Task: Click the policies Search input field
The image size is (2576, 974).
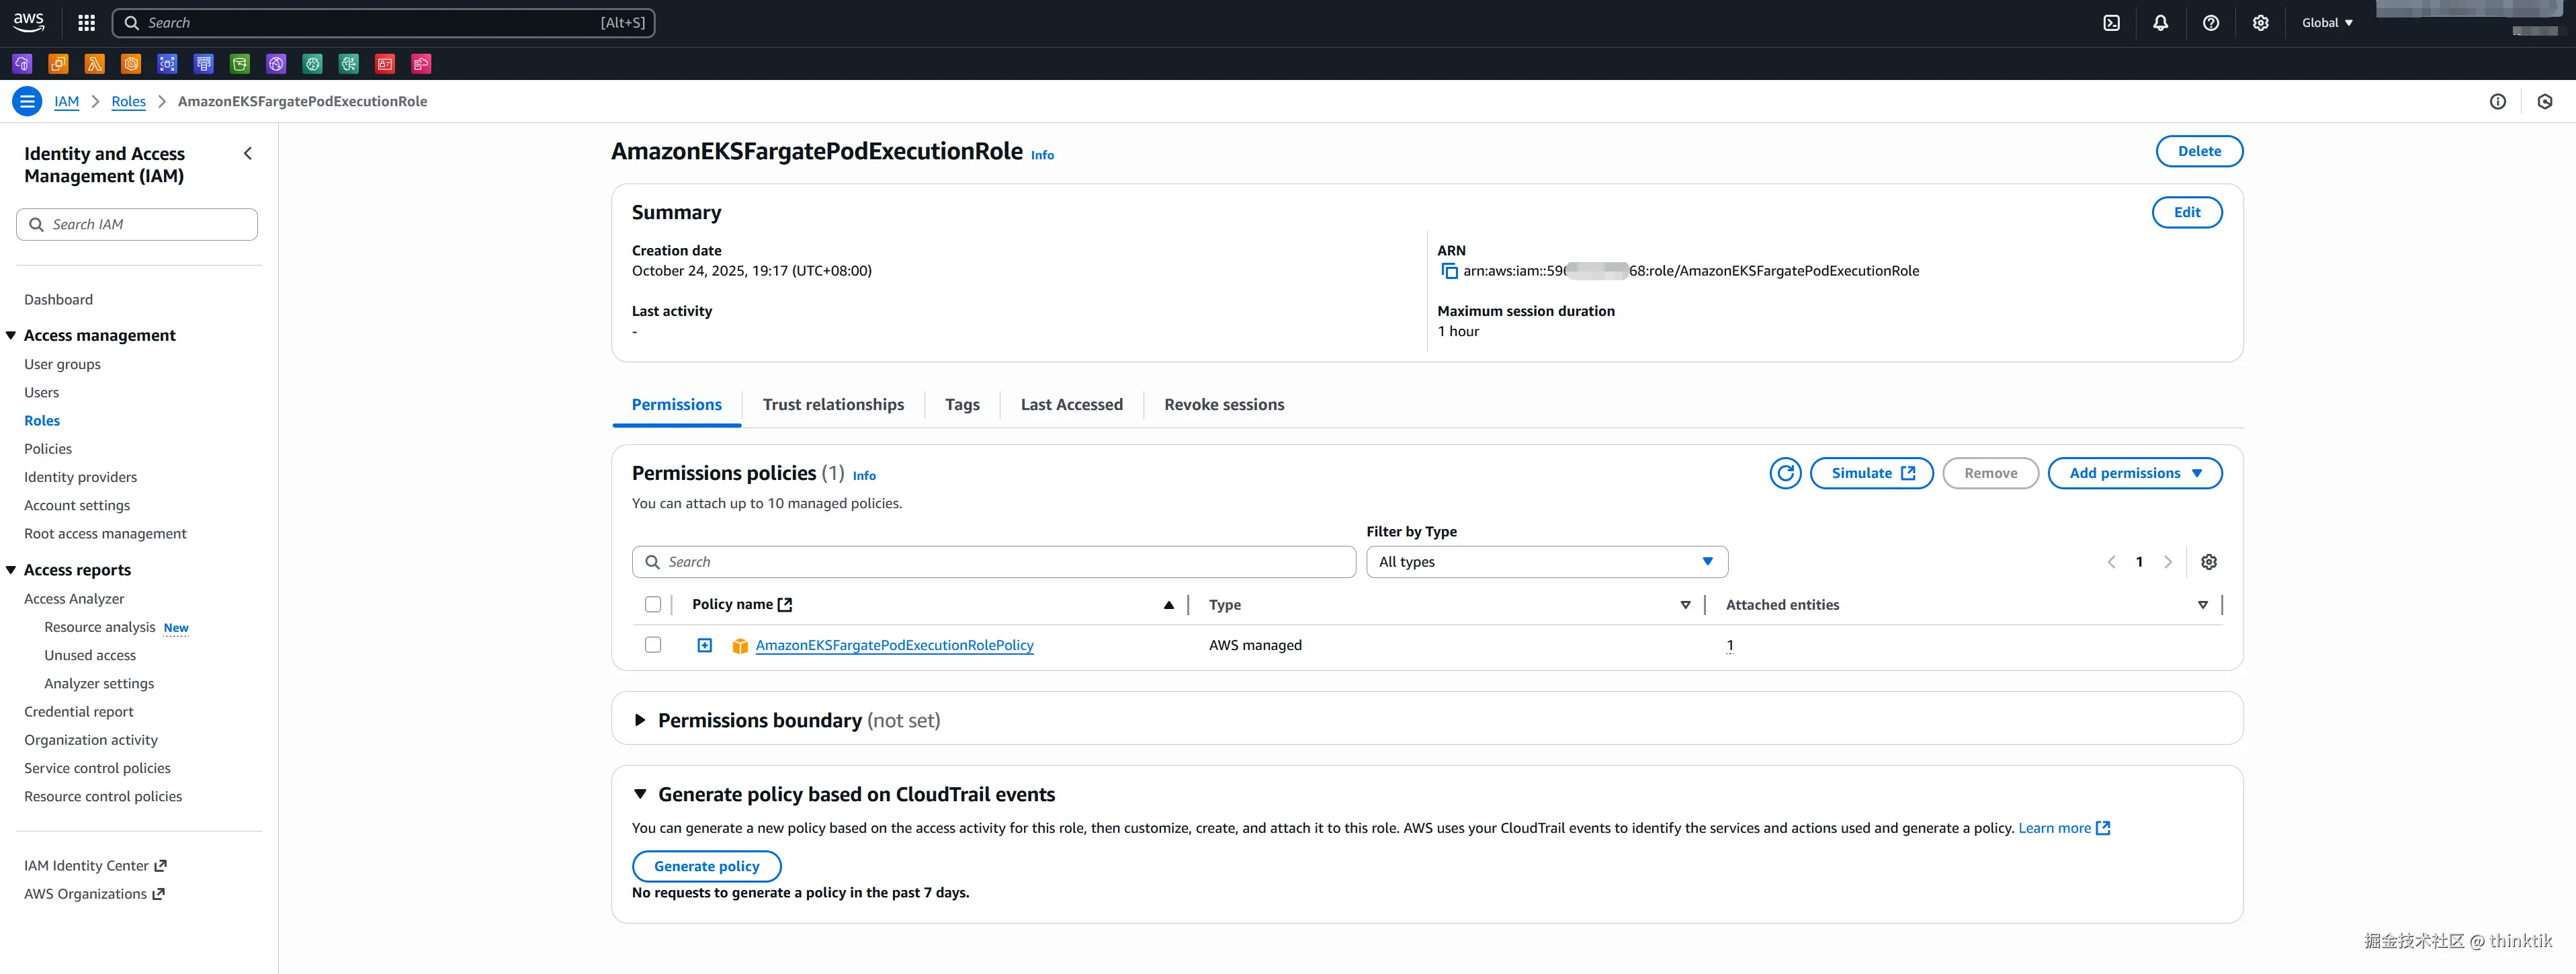Action: [x=993, y=562]
